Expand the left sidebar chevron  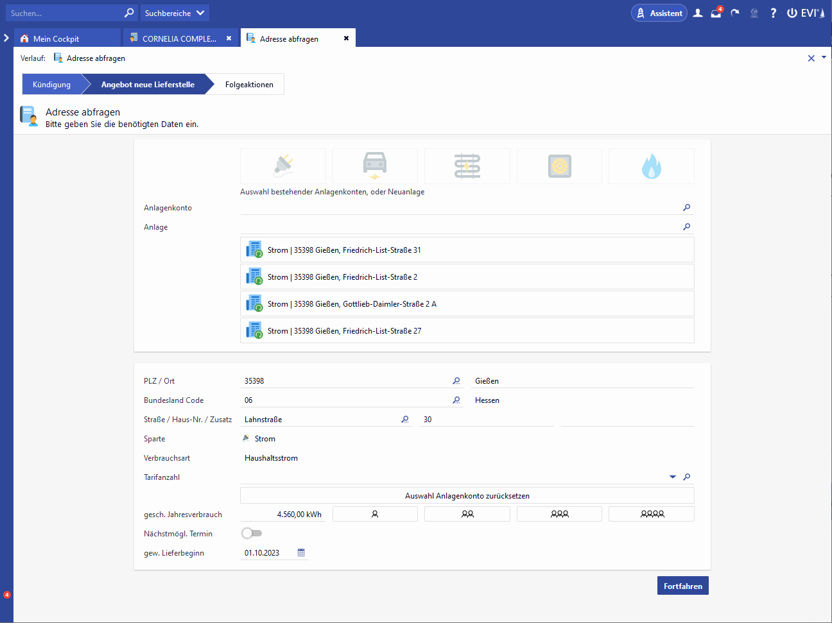[x=6, y=38]
